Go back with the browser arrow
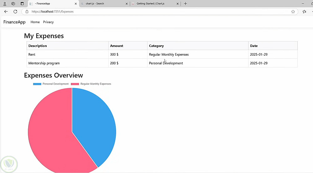Screen dimensions: 313x173 click(x=6, y=12)
